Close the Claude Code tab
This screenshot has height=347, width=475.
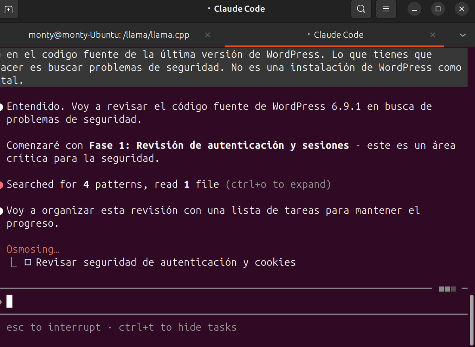[x=433, y=35]
